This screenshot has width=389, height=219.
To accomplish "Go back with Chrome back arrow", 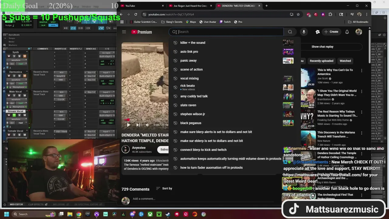I will pyautogui.click(x=121, y=14).
